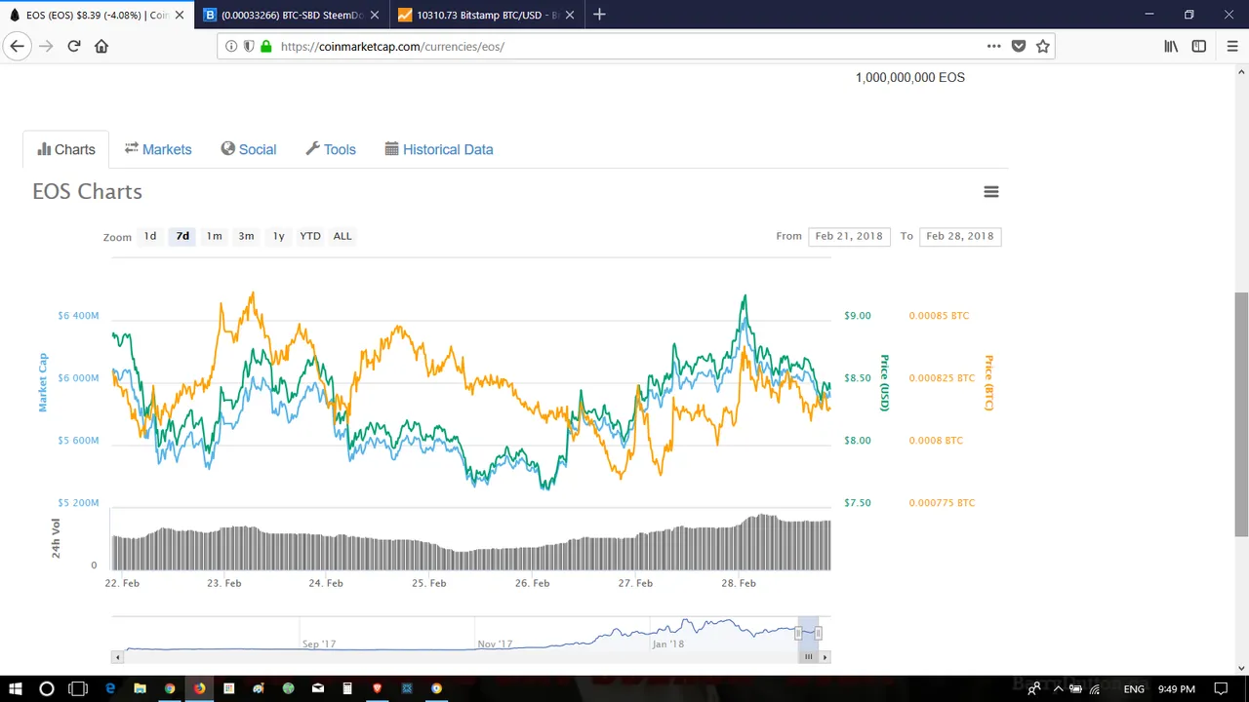Close the Bitstamp BTC/USD tab

[569, 15]
